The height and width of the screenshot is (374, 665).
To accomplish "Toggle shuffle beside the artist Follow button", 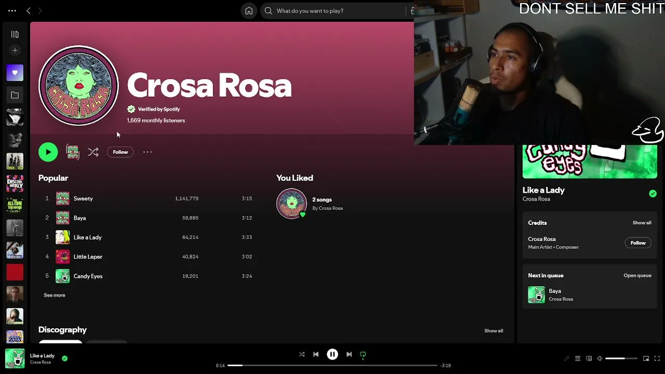I will click(x=93, y=152).
